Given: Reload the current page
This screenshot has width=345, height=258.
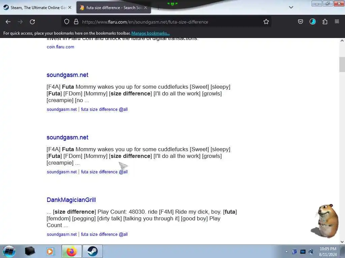Looking at the screenshot, I should pyautogui.click(x=32, y=22).
